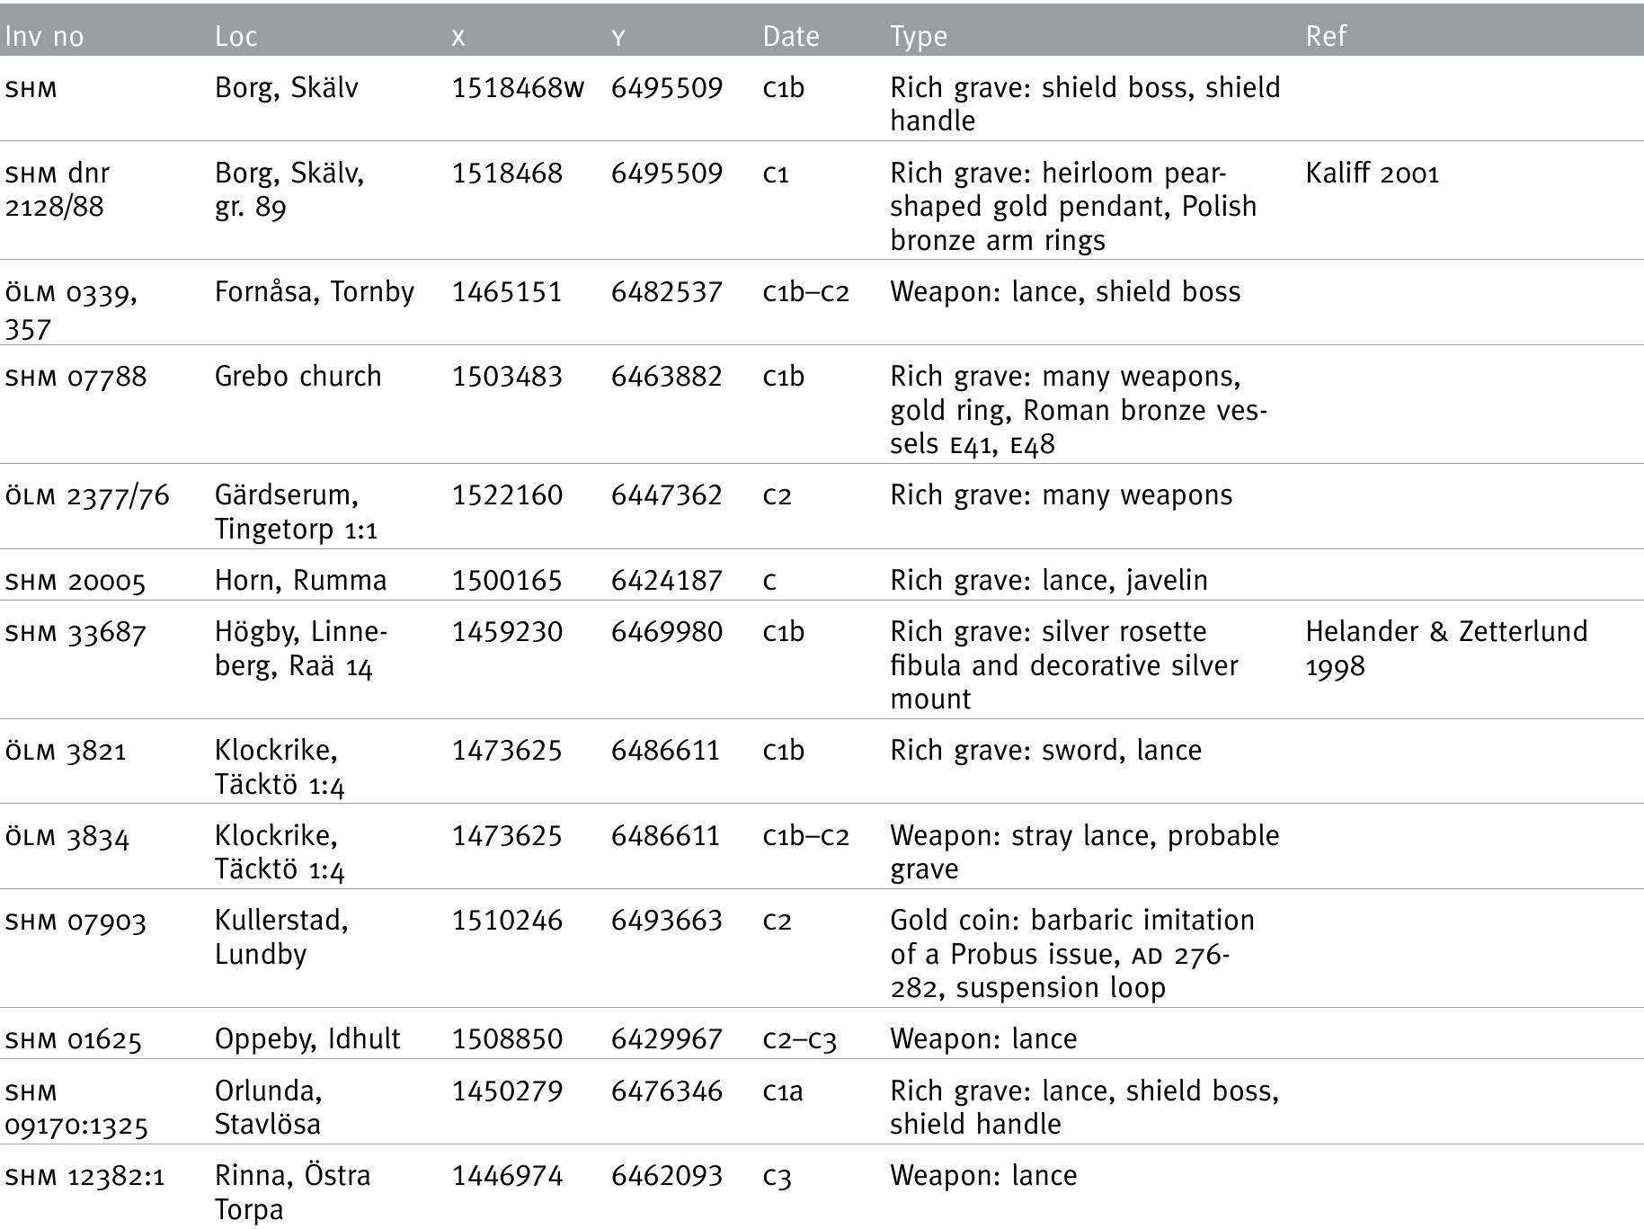
Task: Click the Gold coin barbaric imitation description
Action: click(1071, 953)
